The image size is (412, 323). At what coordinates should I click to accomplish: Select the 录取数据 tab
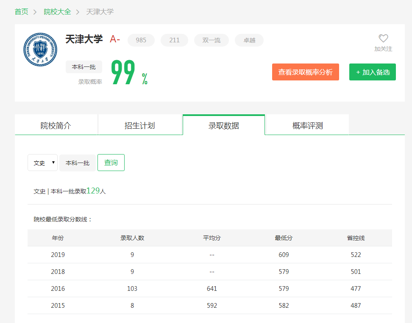[x=224, y=125]
